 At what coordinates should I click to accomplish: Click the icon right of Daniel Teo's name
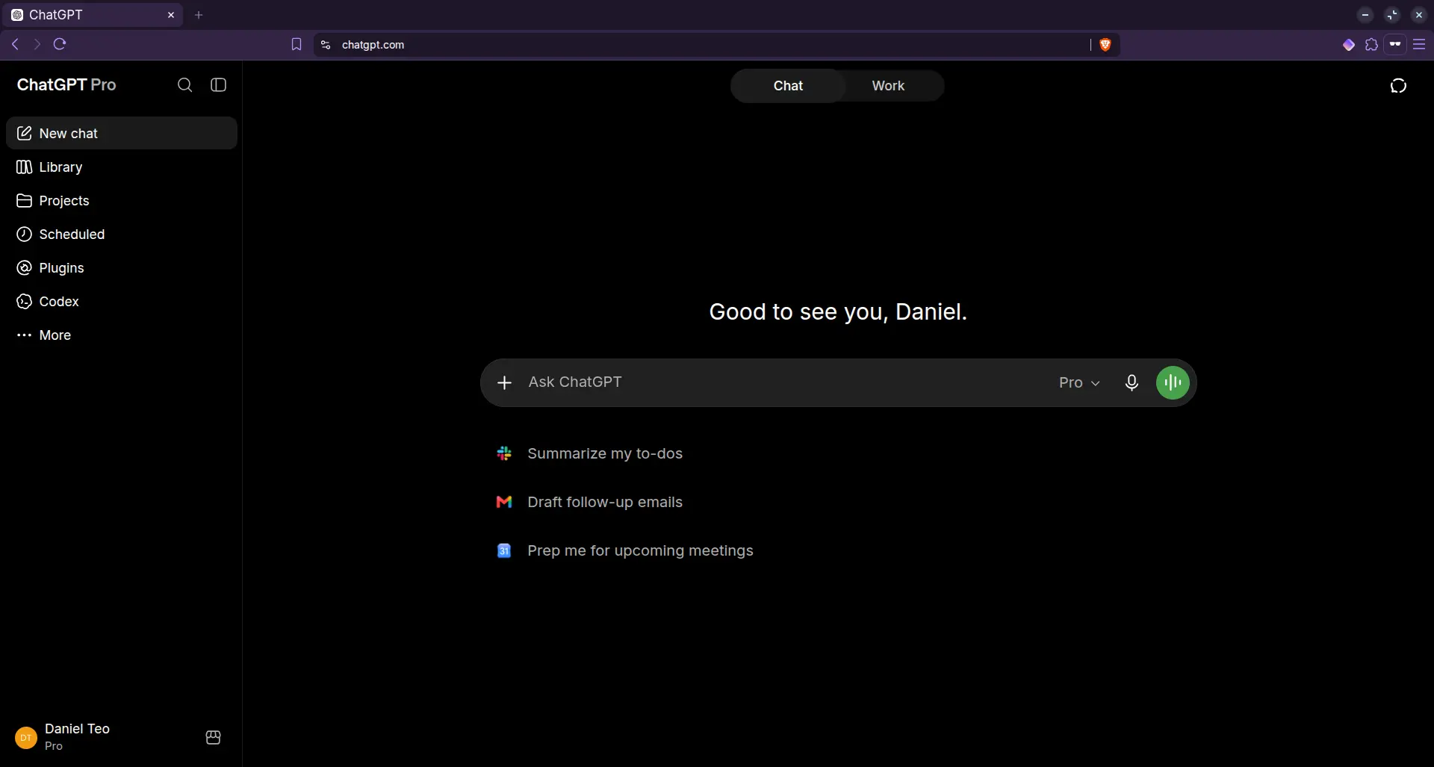[x=213, y=738]
